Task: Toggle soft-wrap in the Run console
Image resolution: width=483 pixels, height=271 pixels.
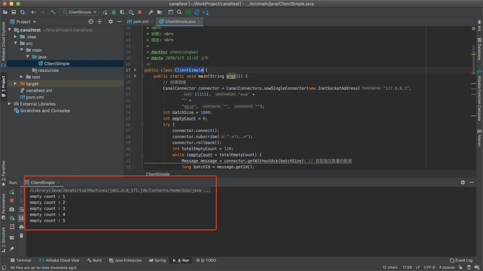Action: (21, 209)
